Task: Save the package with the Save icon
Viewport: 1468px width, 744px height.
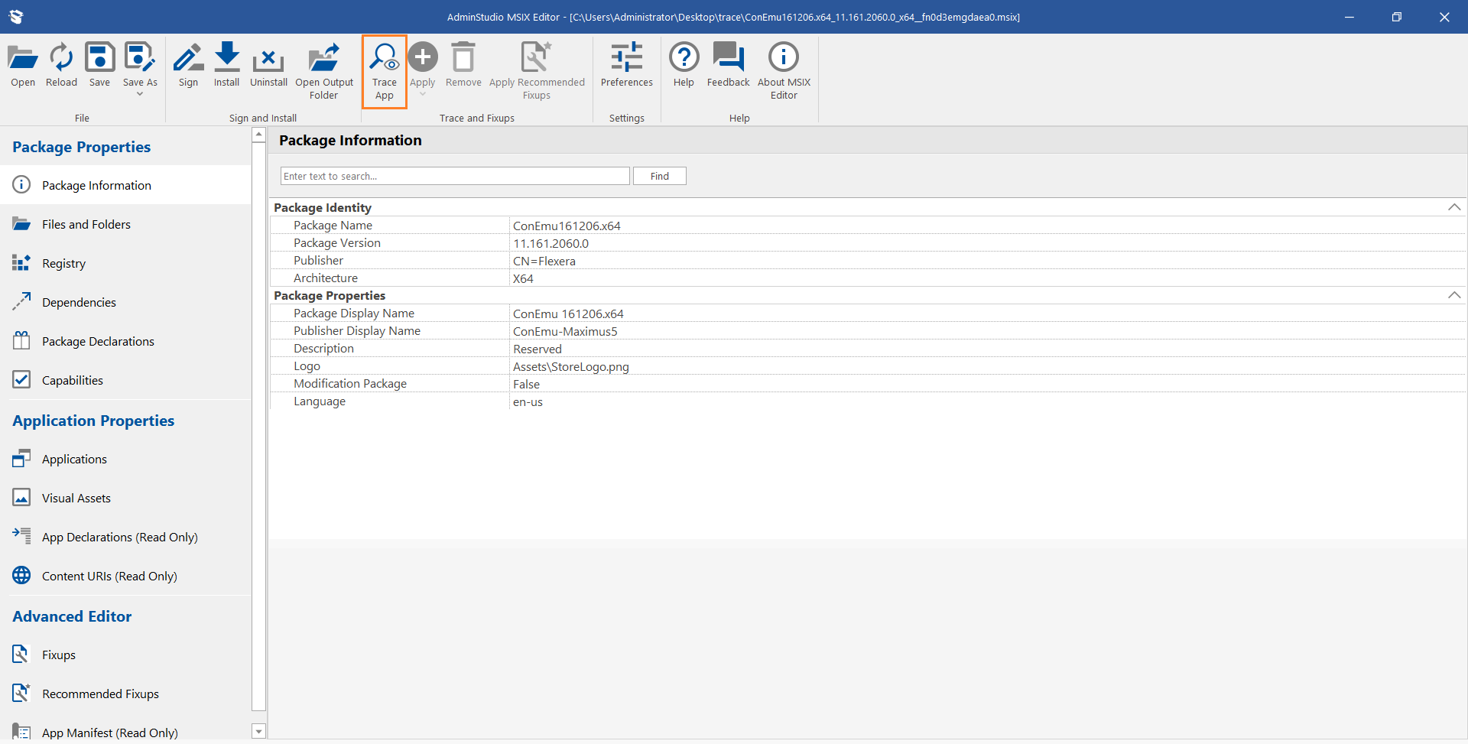Action: point(99,66)
